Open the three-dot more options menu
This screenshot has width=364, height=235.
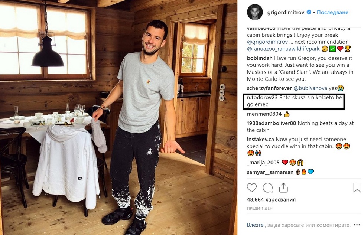pos(357,225)
